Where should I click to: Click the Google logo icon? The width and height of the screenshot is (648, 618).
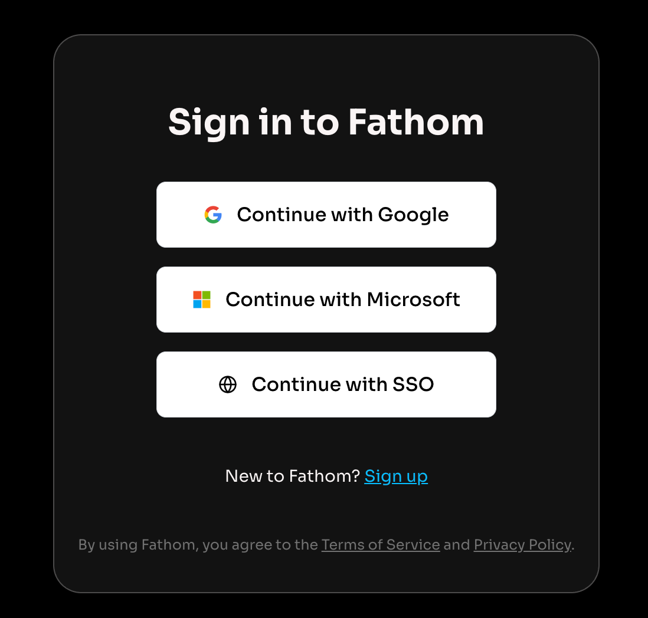click(213, 215)
